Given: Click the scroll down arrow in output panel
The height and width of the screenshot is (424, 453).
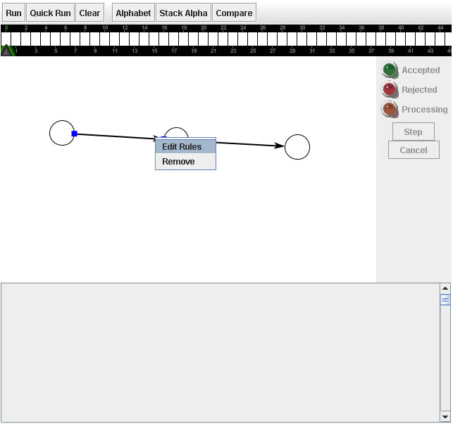Looking at the screenshot, I should 445,416.
